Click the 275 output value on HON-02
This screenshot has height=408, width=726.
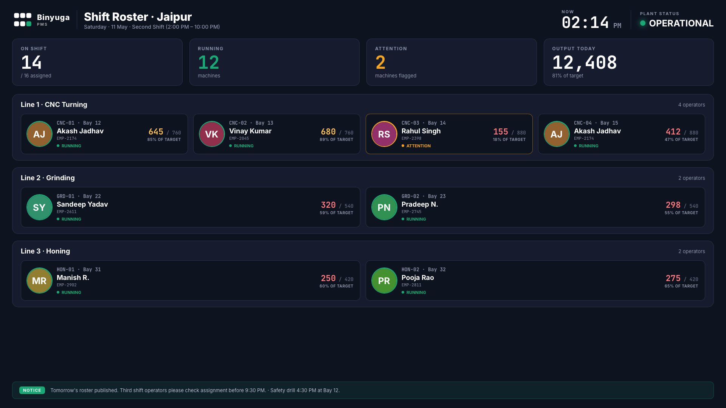[x=673, y=278]
